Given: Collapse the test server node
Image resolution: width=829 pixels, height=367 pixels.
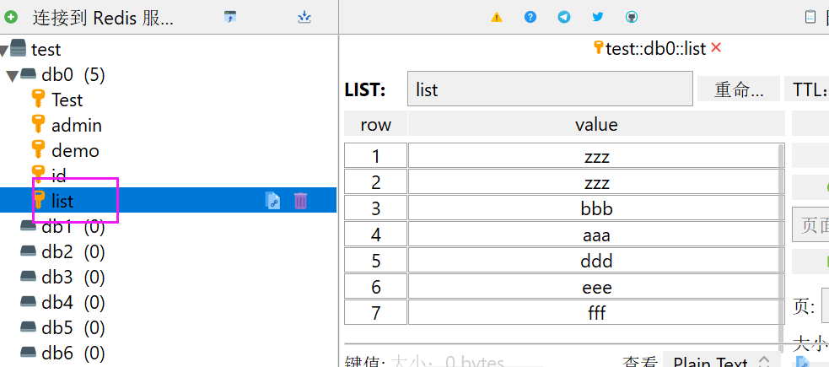Looking at the screenshot, I should [3, 51].
